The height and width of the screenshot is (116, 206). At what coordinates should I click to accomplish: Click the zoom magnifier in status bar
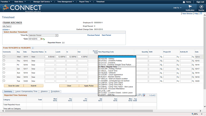pos(192,114)
